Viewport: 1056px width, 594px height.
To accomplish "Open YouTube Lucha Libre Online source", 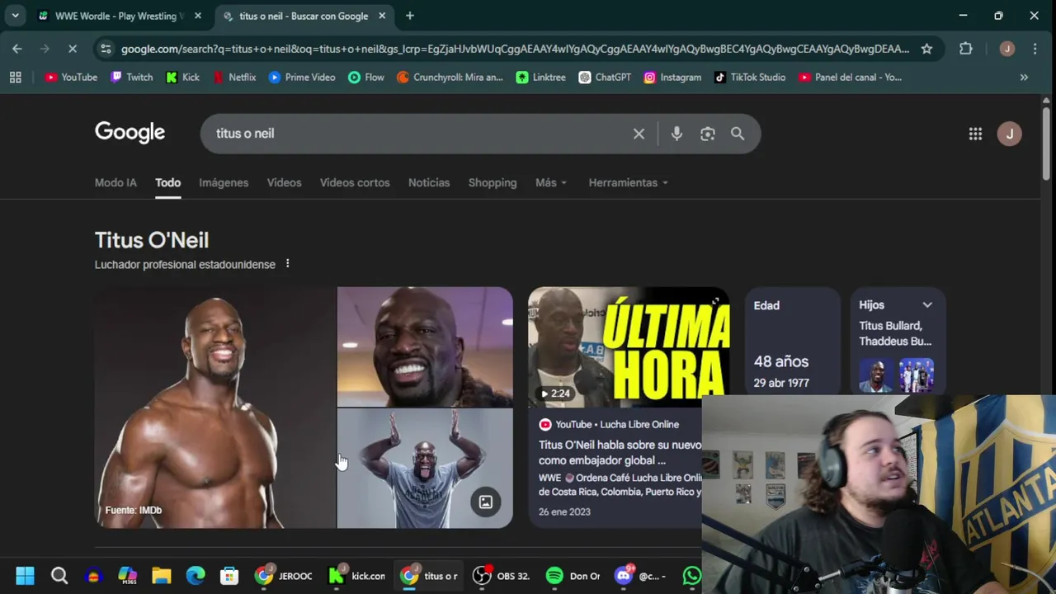I will coord(609,424).
